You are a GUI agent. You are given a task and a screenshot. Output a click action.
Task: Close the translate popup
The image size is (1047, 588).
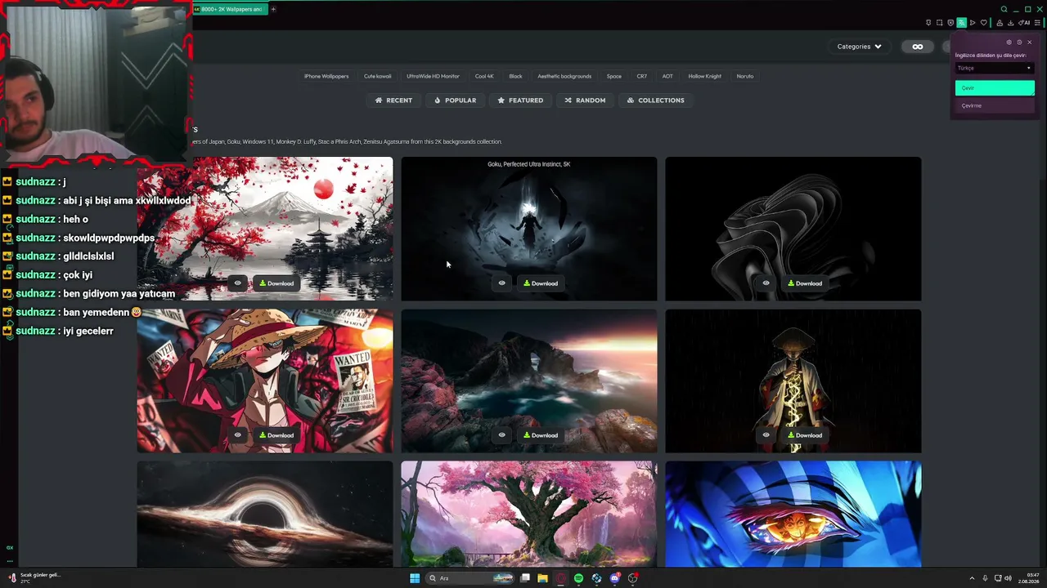[x=1029, y=42]
